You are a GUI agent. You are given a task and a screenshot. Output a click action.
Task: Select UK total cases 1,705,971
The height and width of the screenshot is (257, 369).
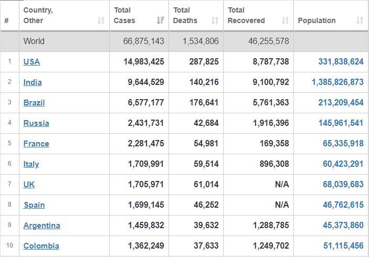[146, 184]
